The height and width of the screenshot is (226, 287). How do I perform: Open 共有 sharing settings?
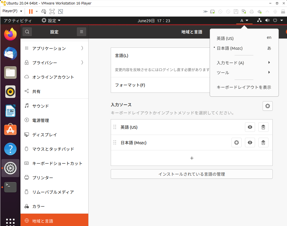coord(54,91)
